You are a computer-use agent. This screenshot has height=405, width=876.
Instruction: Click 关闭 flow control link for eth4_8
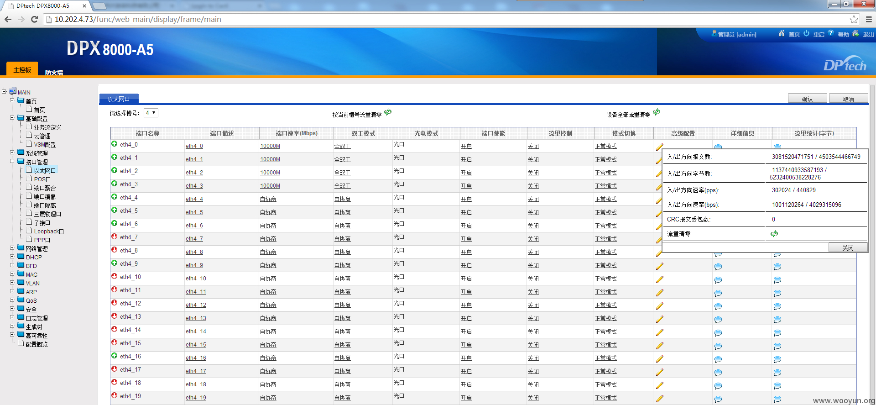pos(533,252)
